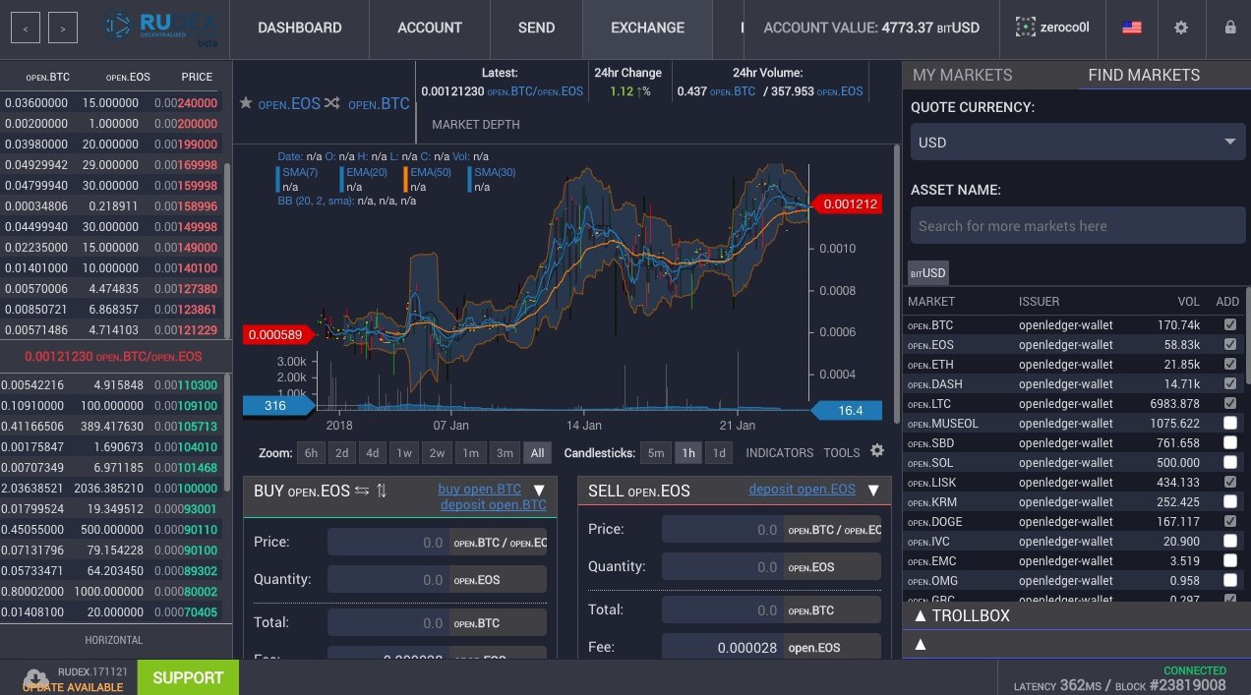Click the back navigation arrow button

point(25,28)
